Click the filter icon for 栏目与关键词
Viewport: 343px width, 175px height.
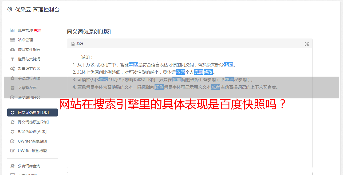[x=12, y=59]
